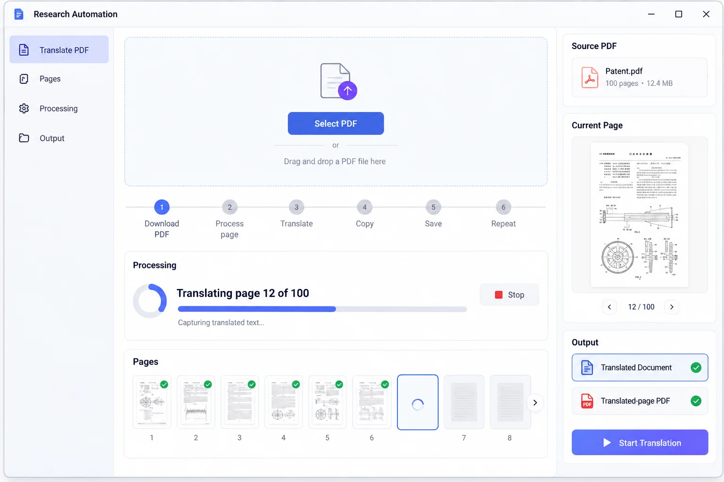Click the Translate PDF document icon in sidebar
Screen dimensions: 724x482
(x=24, y=49)
